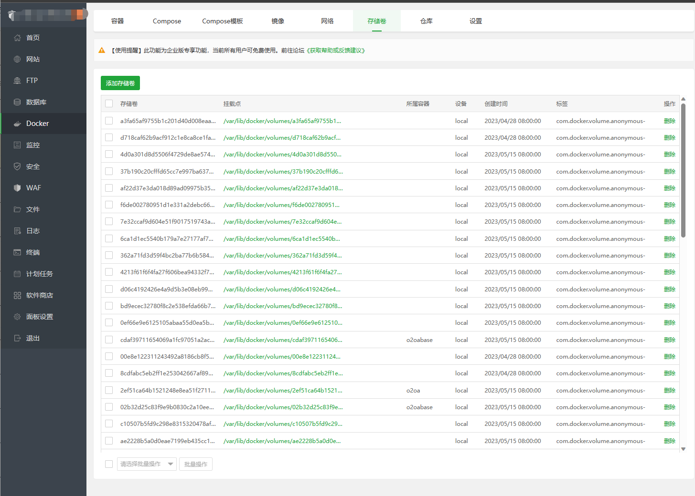Click the 安全 shield icon
The image size is (695, 496).
[x=17, y=166]
